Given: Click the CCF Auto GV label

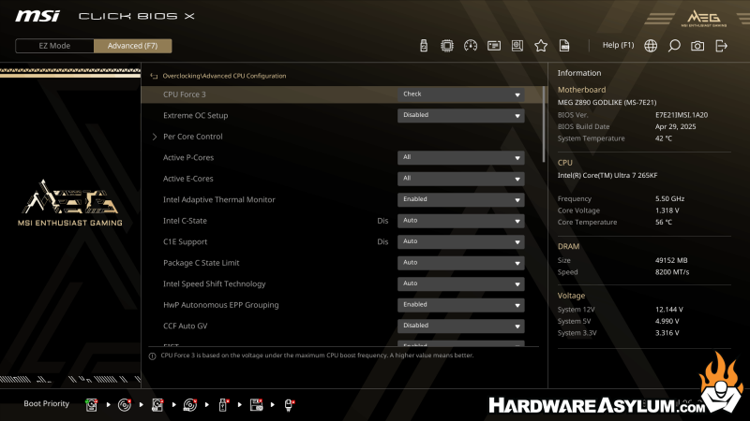Looking at the screenshot, I should pos(185,326).
